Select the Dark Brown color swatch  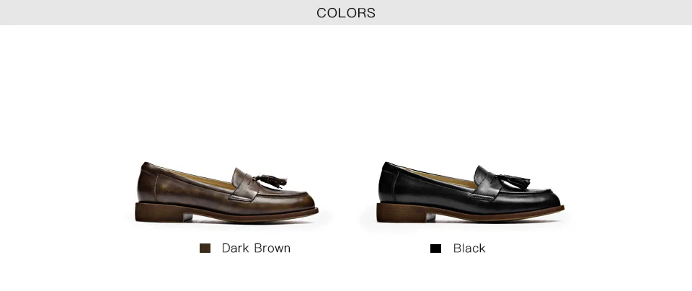click(205, 249)
